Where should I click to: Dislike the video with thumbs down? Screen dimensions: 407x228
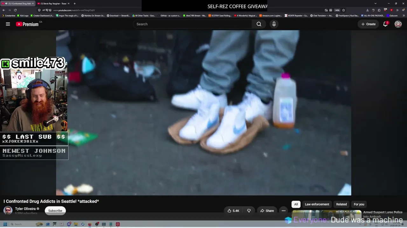pos(249,211)
